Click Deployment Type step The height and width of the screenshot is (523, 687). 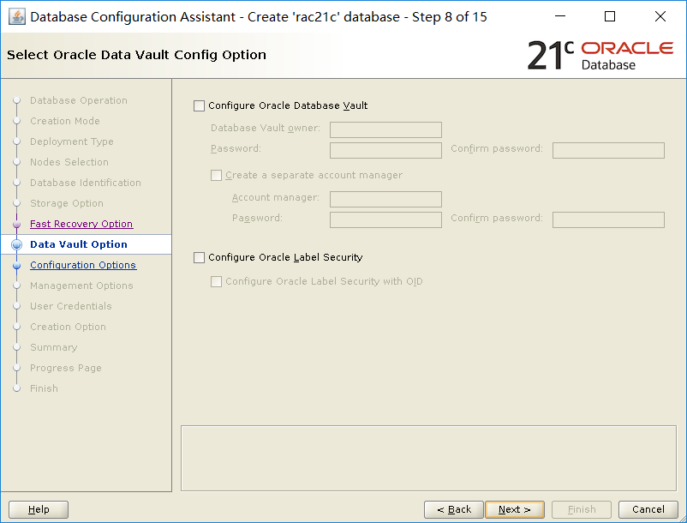click(72, 141)
